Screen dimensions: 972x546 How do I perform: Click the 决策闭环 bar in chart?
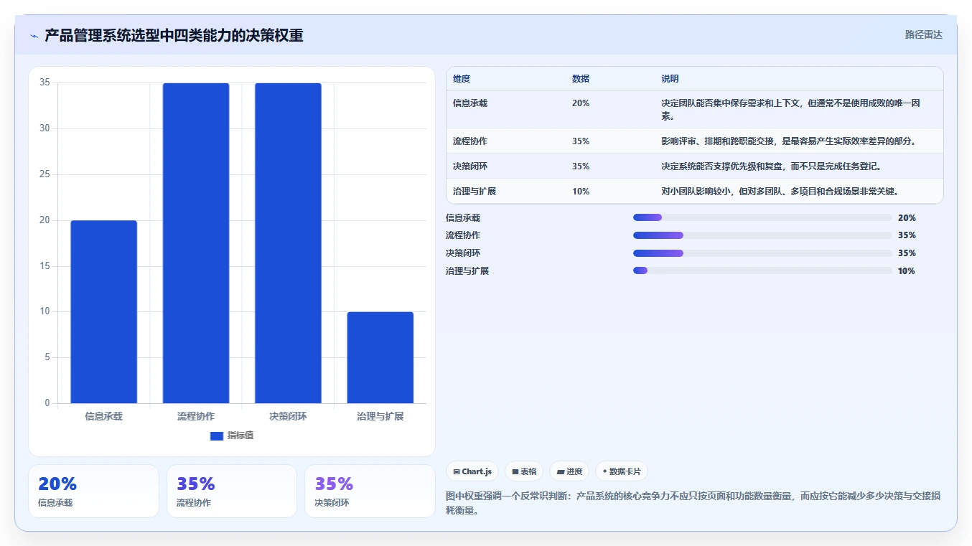click(288, 243)
